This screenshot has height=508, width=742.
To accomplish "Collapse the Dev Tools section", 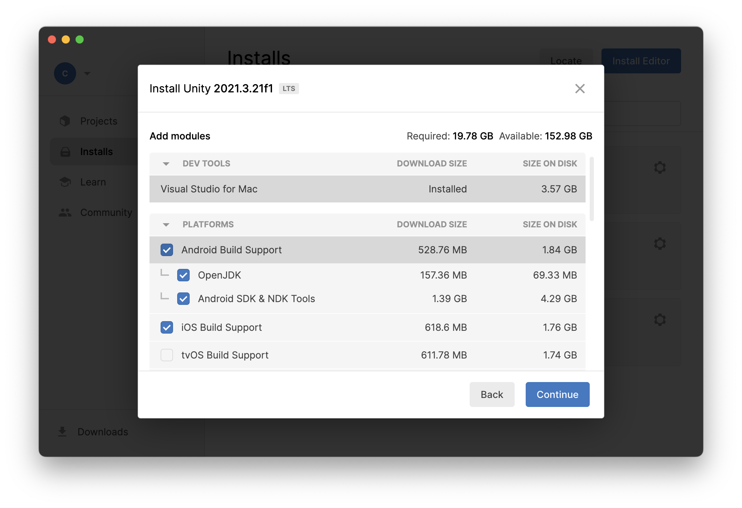I will click(x=166, y=164).
